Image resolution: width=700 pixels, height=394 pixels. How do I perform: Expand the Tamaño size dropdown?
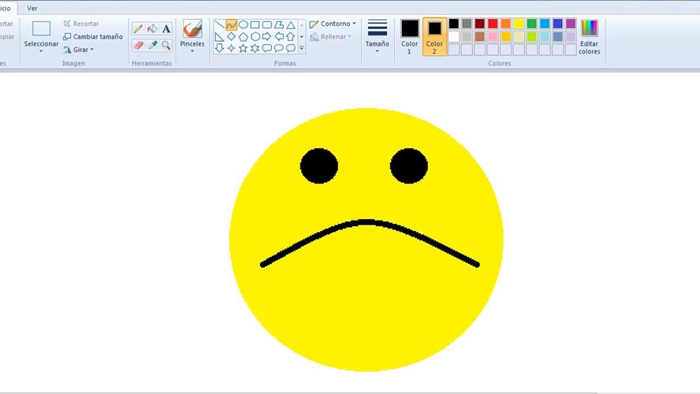[378, 36]
